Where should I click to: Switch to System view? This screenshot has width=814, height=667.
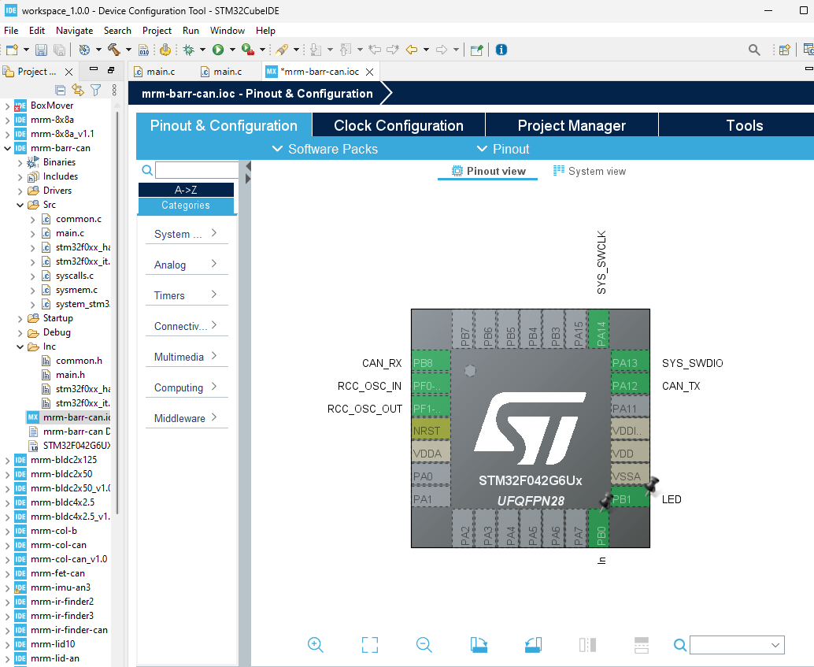pyautogui.click(x=590, y=171)
